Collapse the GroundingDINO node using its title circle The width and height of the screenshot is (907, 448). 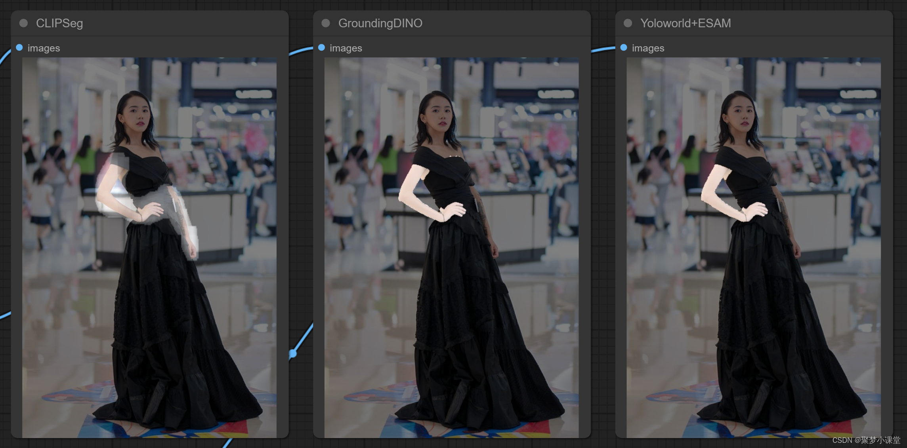[x=325, y=23]
